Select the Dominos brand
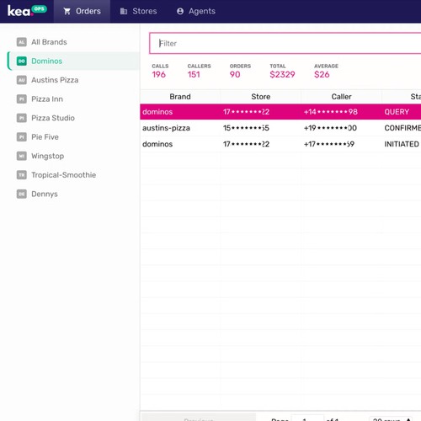This screenshot has height=421, width=421. pyautogui.click(x=73, y=61)
